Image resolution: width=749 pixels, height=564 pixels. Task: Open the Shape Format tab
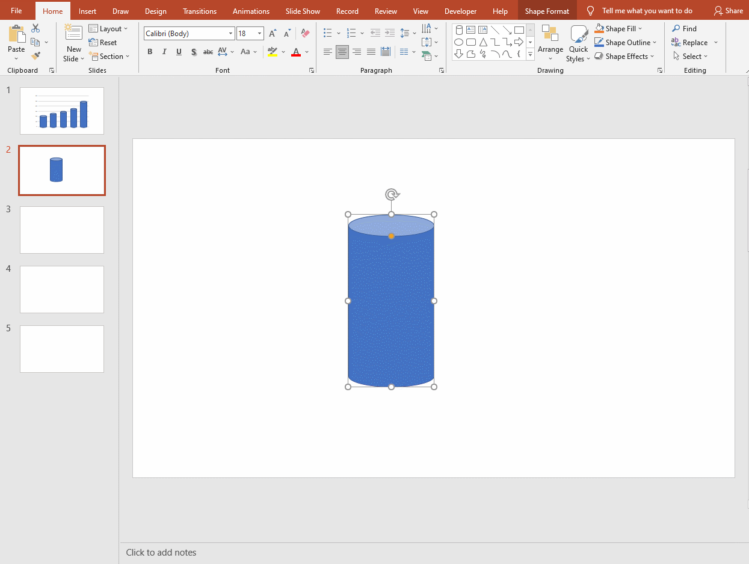pyautogui.click(x=547, y=11)
